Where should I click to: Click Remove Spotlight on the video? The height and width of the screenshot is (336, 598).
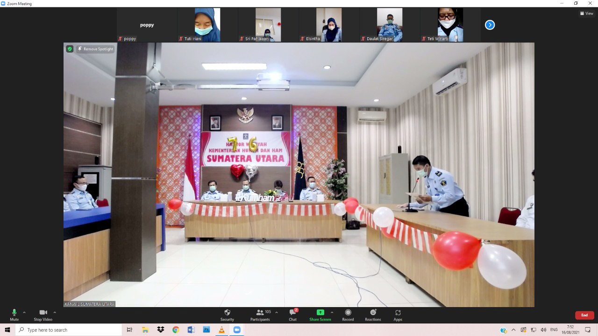(95, 49)
